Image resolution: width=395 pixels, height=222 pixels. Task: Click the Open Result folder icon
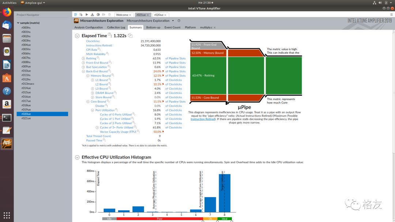pyautogui.click(x=104, y=15)
